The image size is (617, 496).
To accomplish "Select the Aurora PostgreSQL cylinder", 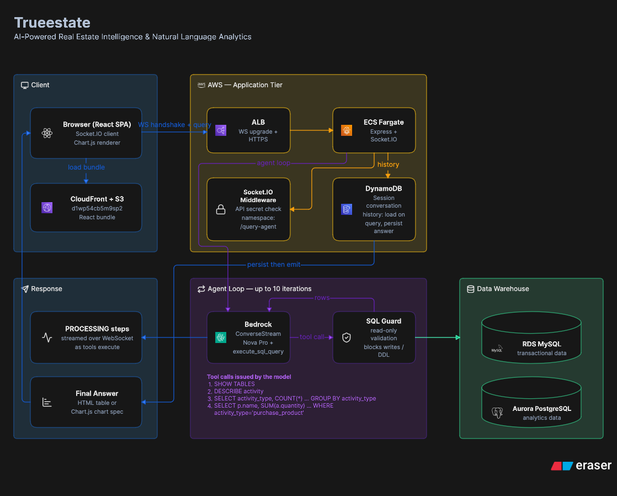I will (531, 402).
